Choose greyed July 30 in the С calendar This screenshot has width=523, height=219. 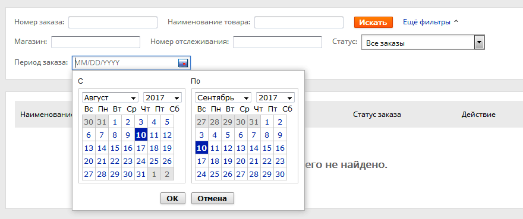89,122
